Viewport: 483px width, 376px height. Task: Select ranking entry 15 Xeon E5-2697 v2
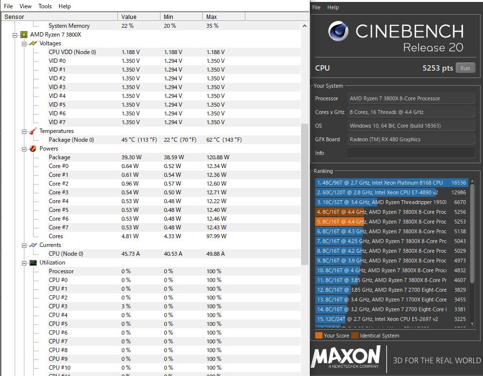(x=391, y=319)
